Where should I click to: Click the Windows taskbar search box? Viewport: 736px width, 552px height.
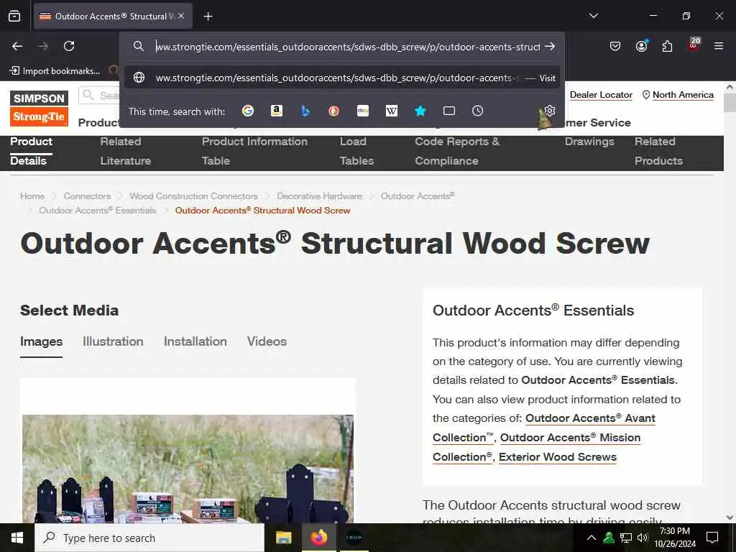(149, 538)
